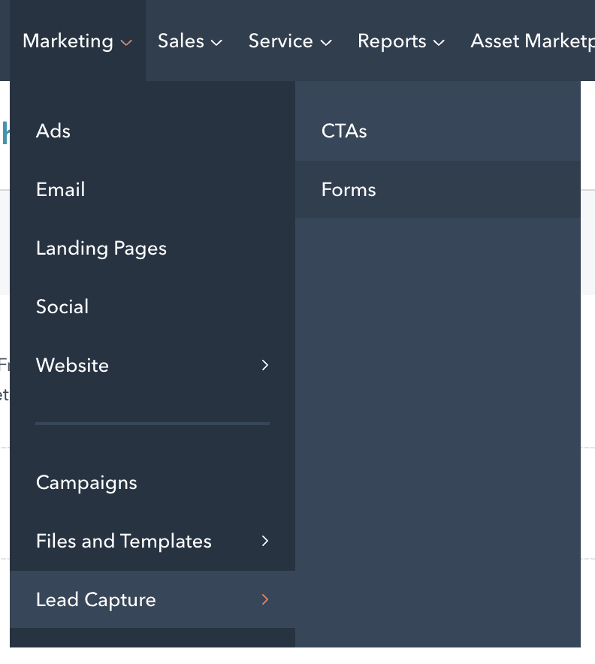Open the Sales navigation dropdown
595x664 pixels.
point(190,41)
